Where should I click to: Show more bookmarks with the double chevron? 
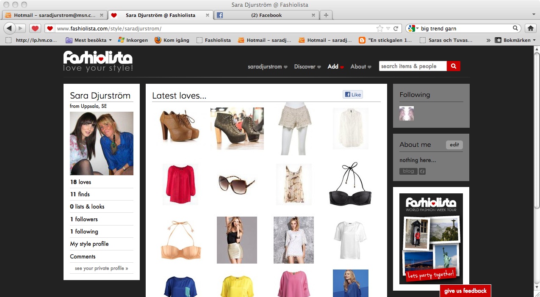[488, 40]
